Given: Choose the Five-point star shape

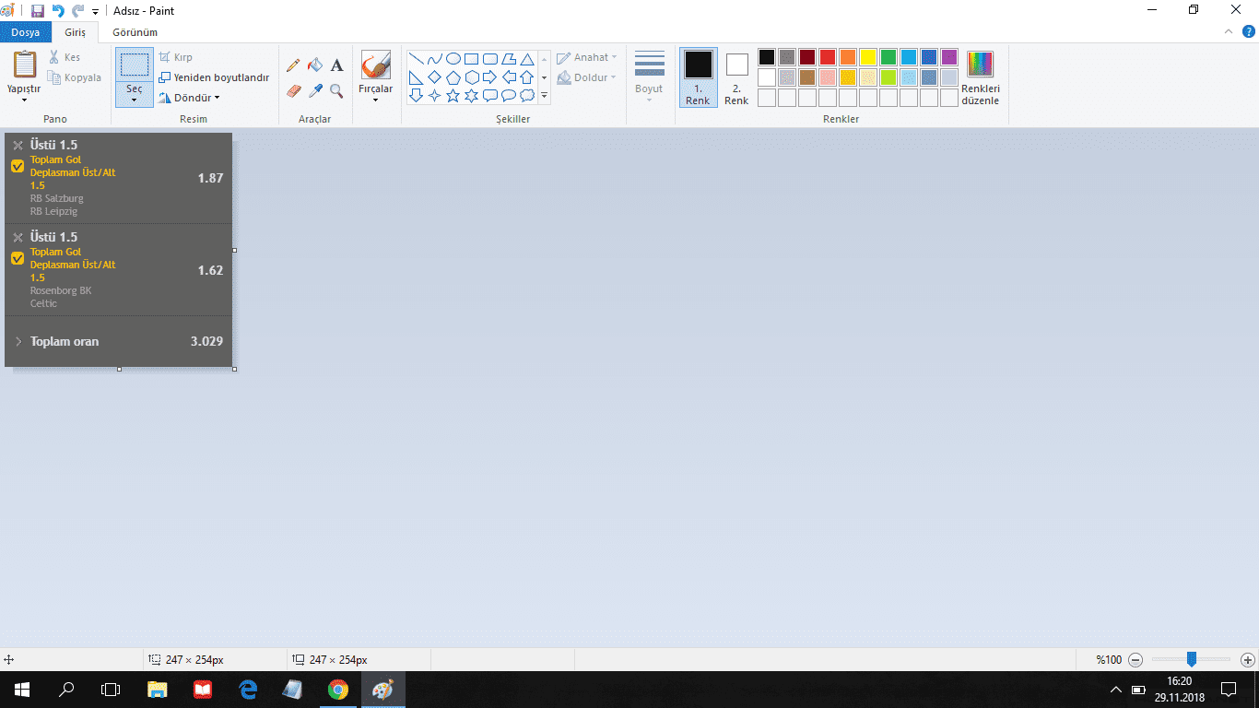Looking at the screenshot, I should [453, 95].
